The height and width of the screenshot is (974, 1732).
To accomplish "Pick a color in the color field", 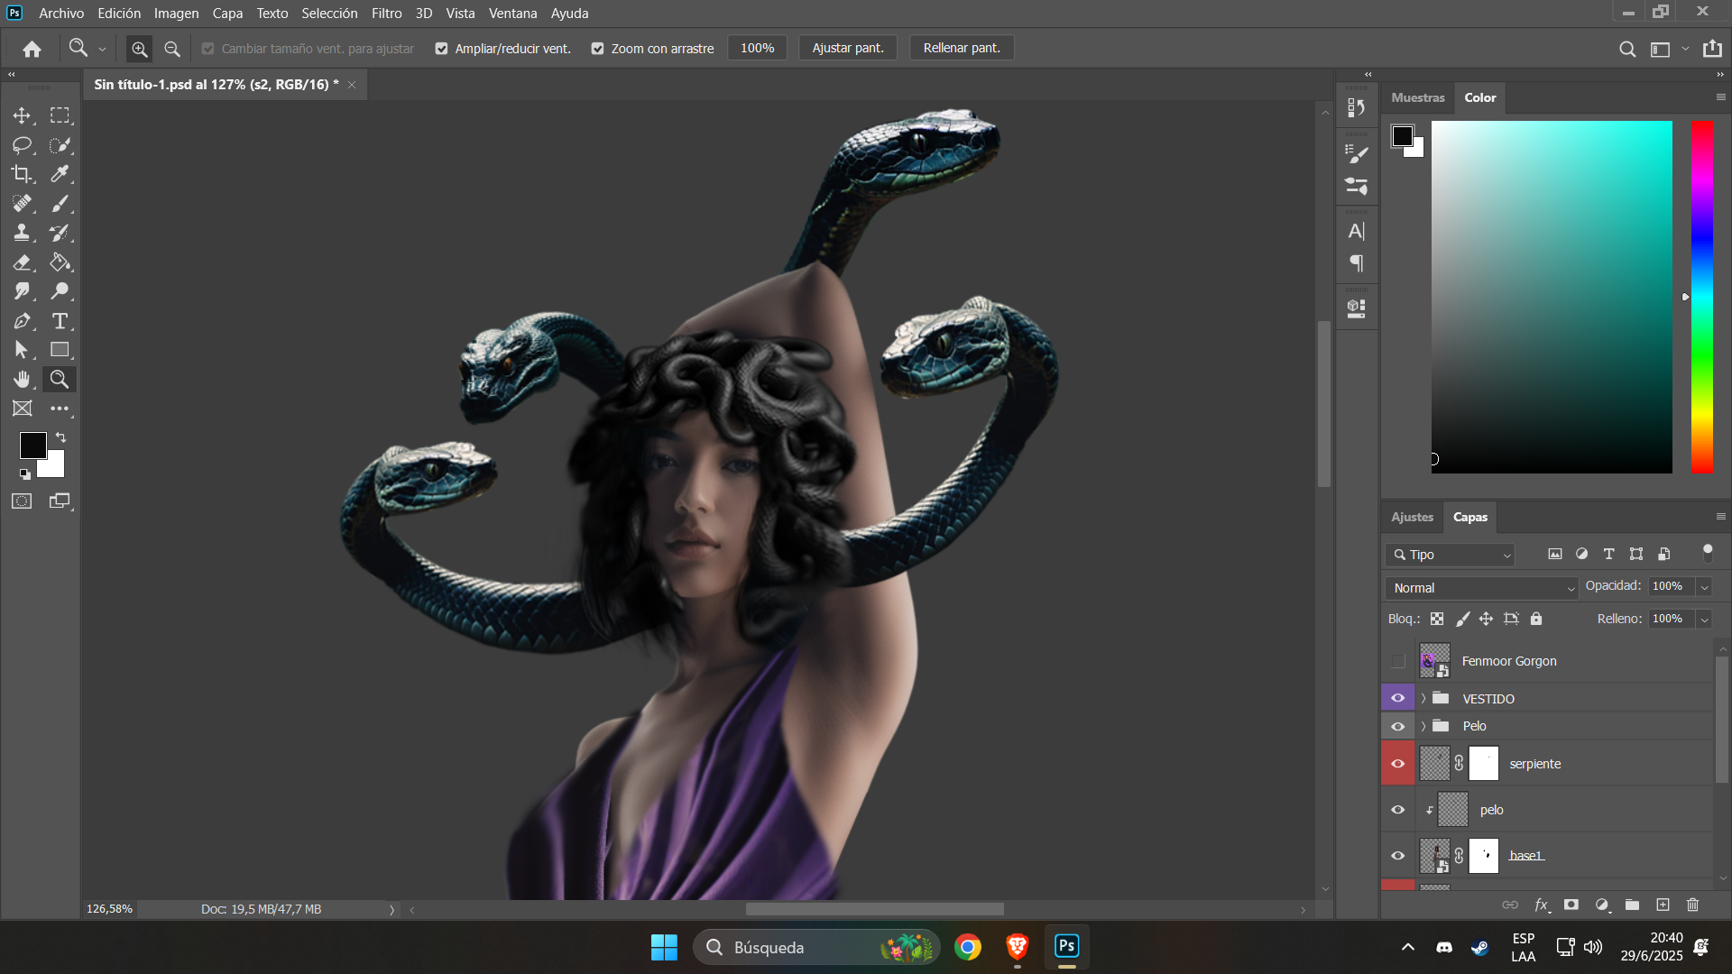I will tap(1552, 297).
